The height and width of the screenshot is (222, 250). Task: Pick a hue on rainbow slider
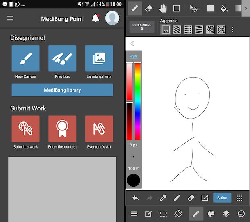pos(138,101)
